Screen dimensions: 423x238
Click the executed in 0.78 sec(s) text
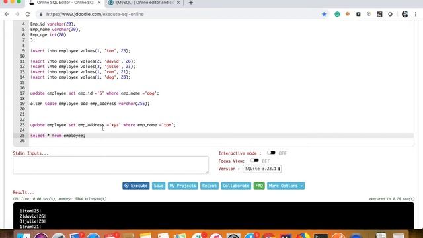(x=391, y=199)
